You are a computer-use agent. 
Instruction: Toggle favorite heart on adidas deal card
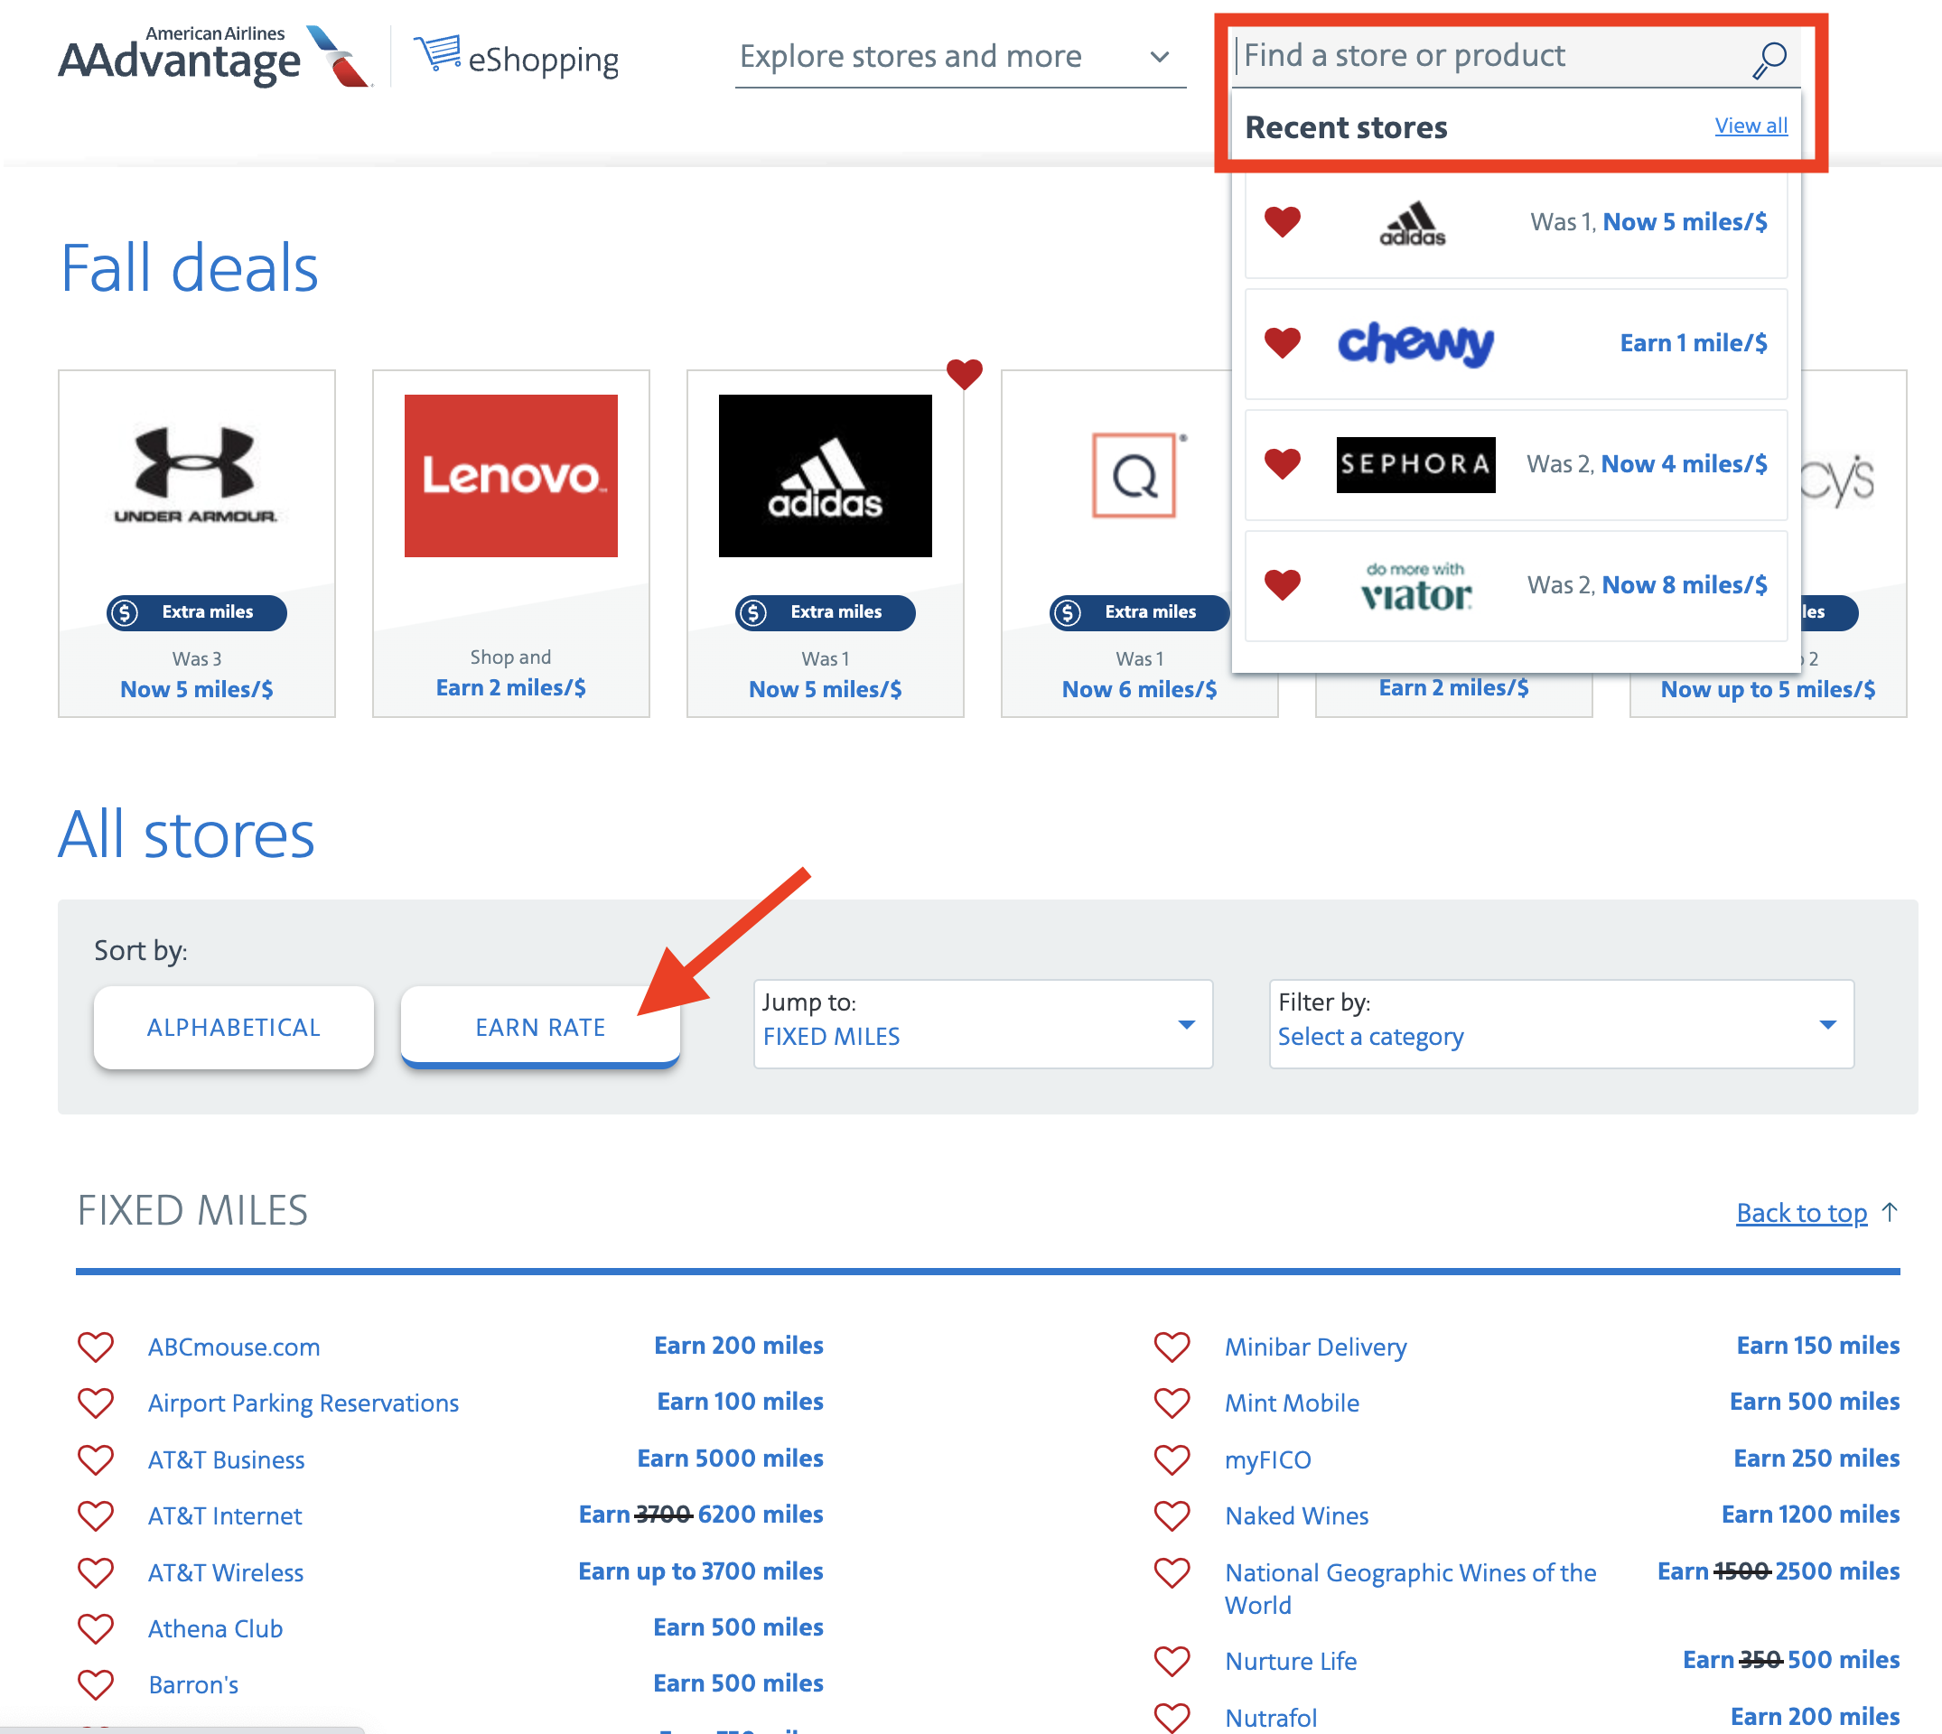(x=964, y=374)
